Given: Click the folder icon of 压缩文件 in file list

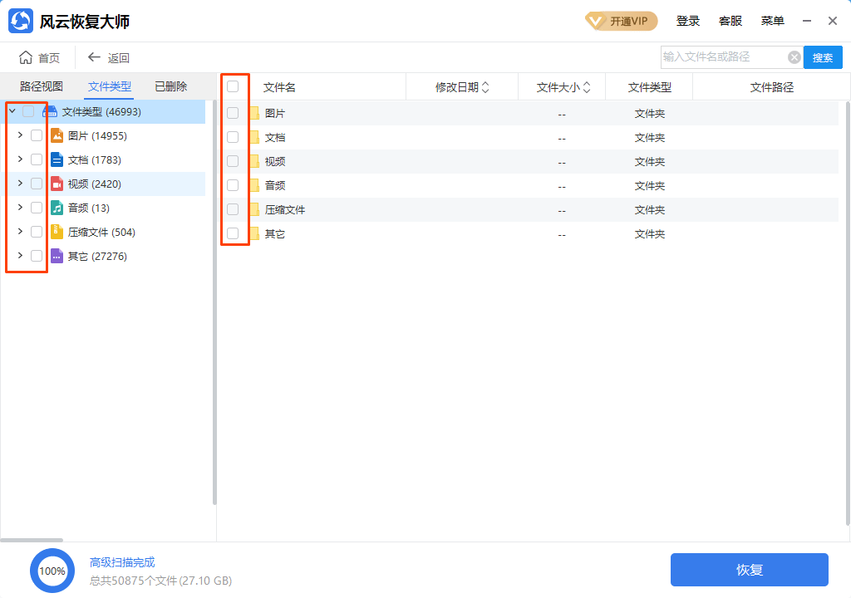Looking at the screenshot, I should pyautogui.click(x=254, y=209).
